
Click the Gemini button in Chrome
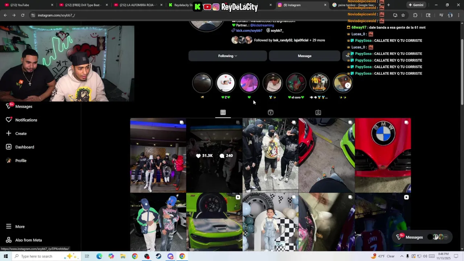pyautogui.click(x=415, y=5)
